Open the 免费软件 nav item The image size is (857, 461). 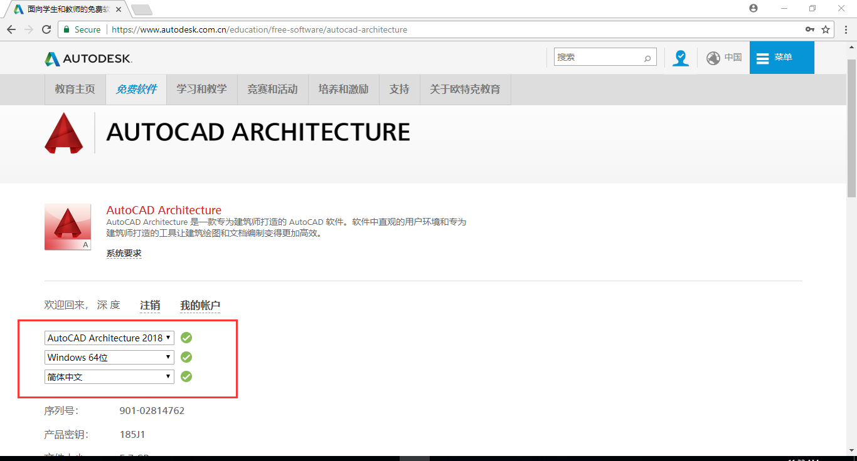pyautogui.click(x=136, y=90)
